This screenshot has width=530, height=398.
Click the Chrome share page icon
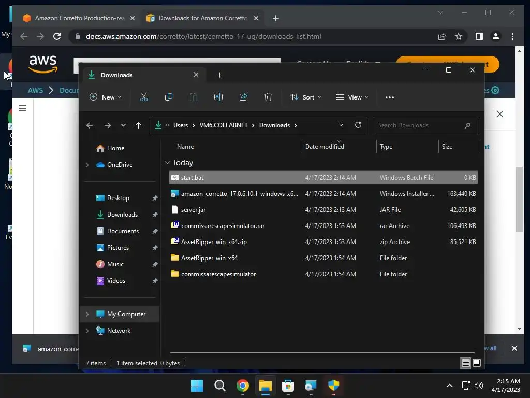442,37
